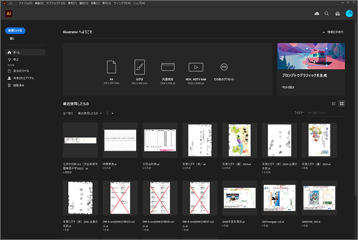Image resolution: width=358 pixels, height=240 pixels.
Task: Toggle sort order arrow beside sort dropdown
Action: point(112,113)
